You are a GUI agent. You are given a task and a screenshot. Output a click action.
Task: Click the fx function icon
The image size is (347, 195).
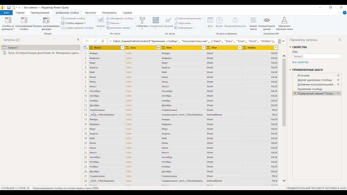click(103, 41)
